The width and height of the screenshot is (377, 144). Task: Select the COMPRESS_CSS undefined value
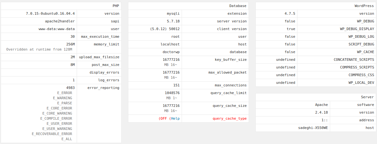(x=286, y=75)
